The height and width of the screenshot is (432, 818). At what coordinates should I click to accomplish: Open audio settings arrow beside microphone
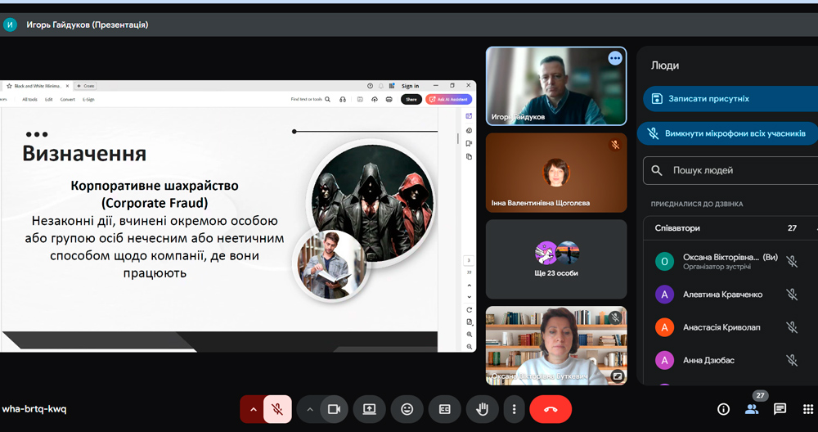pyautogui.click(x=253, y=409)
